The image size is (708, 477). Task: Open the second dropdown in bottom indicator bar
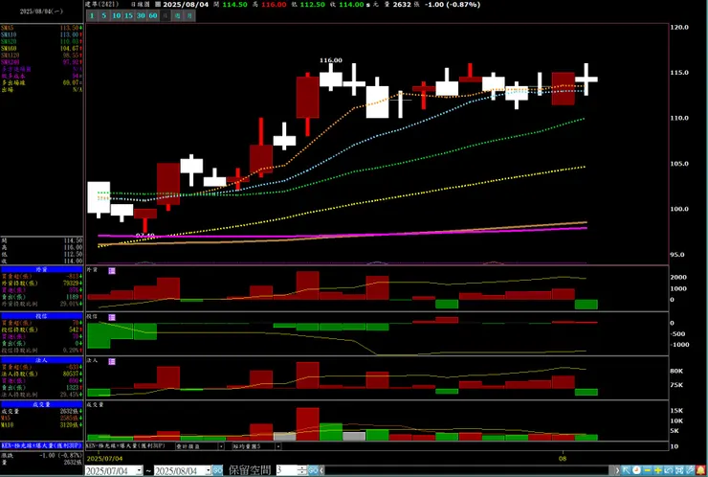pyautogui.click(x=278, y=446)
